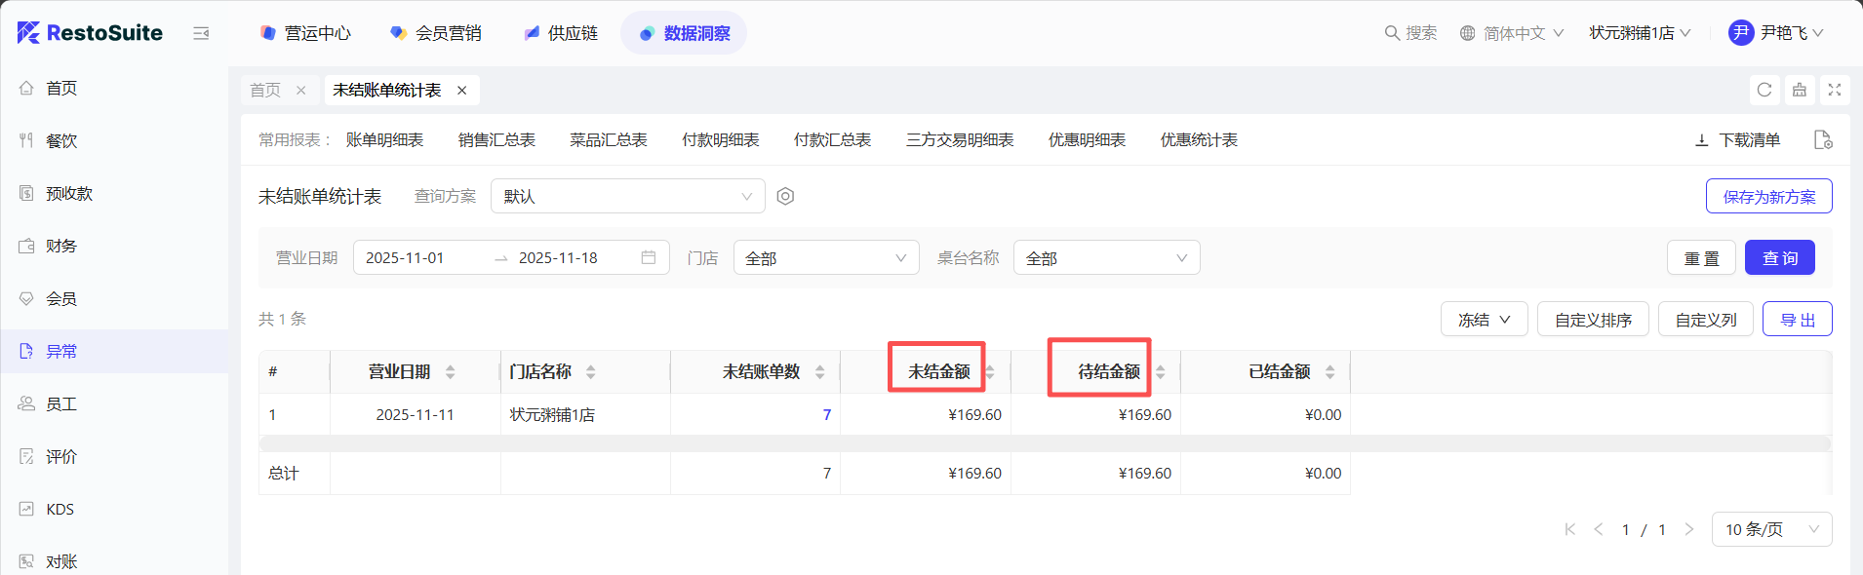
Task: Open 财务 in the sidebar
Action: [60, 246]
